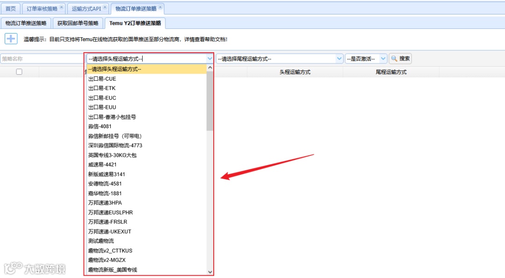The image size is (505, 278).
Task: Select 英国专线3-30KG大包 option
Action: 146,155
